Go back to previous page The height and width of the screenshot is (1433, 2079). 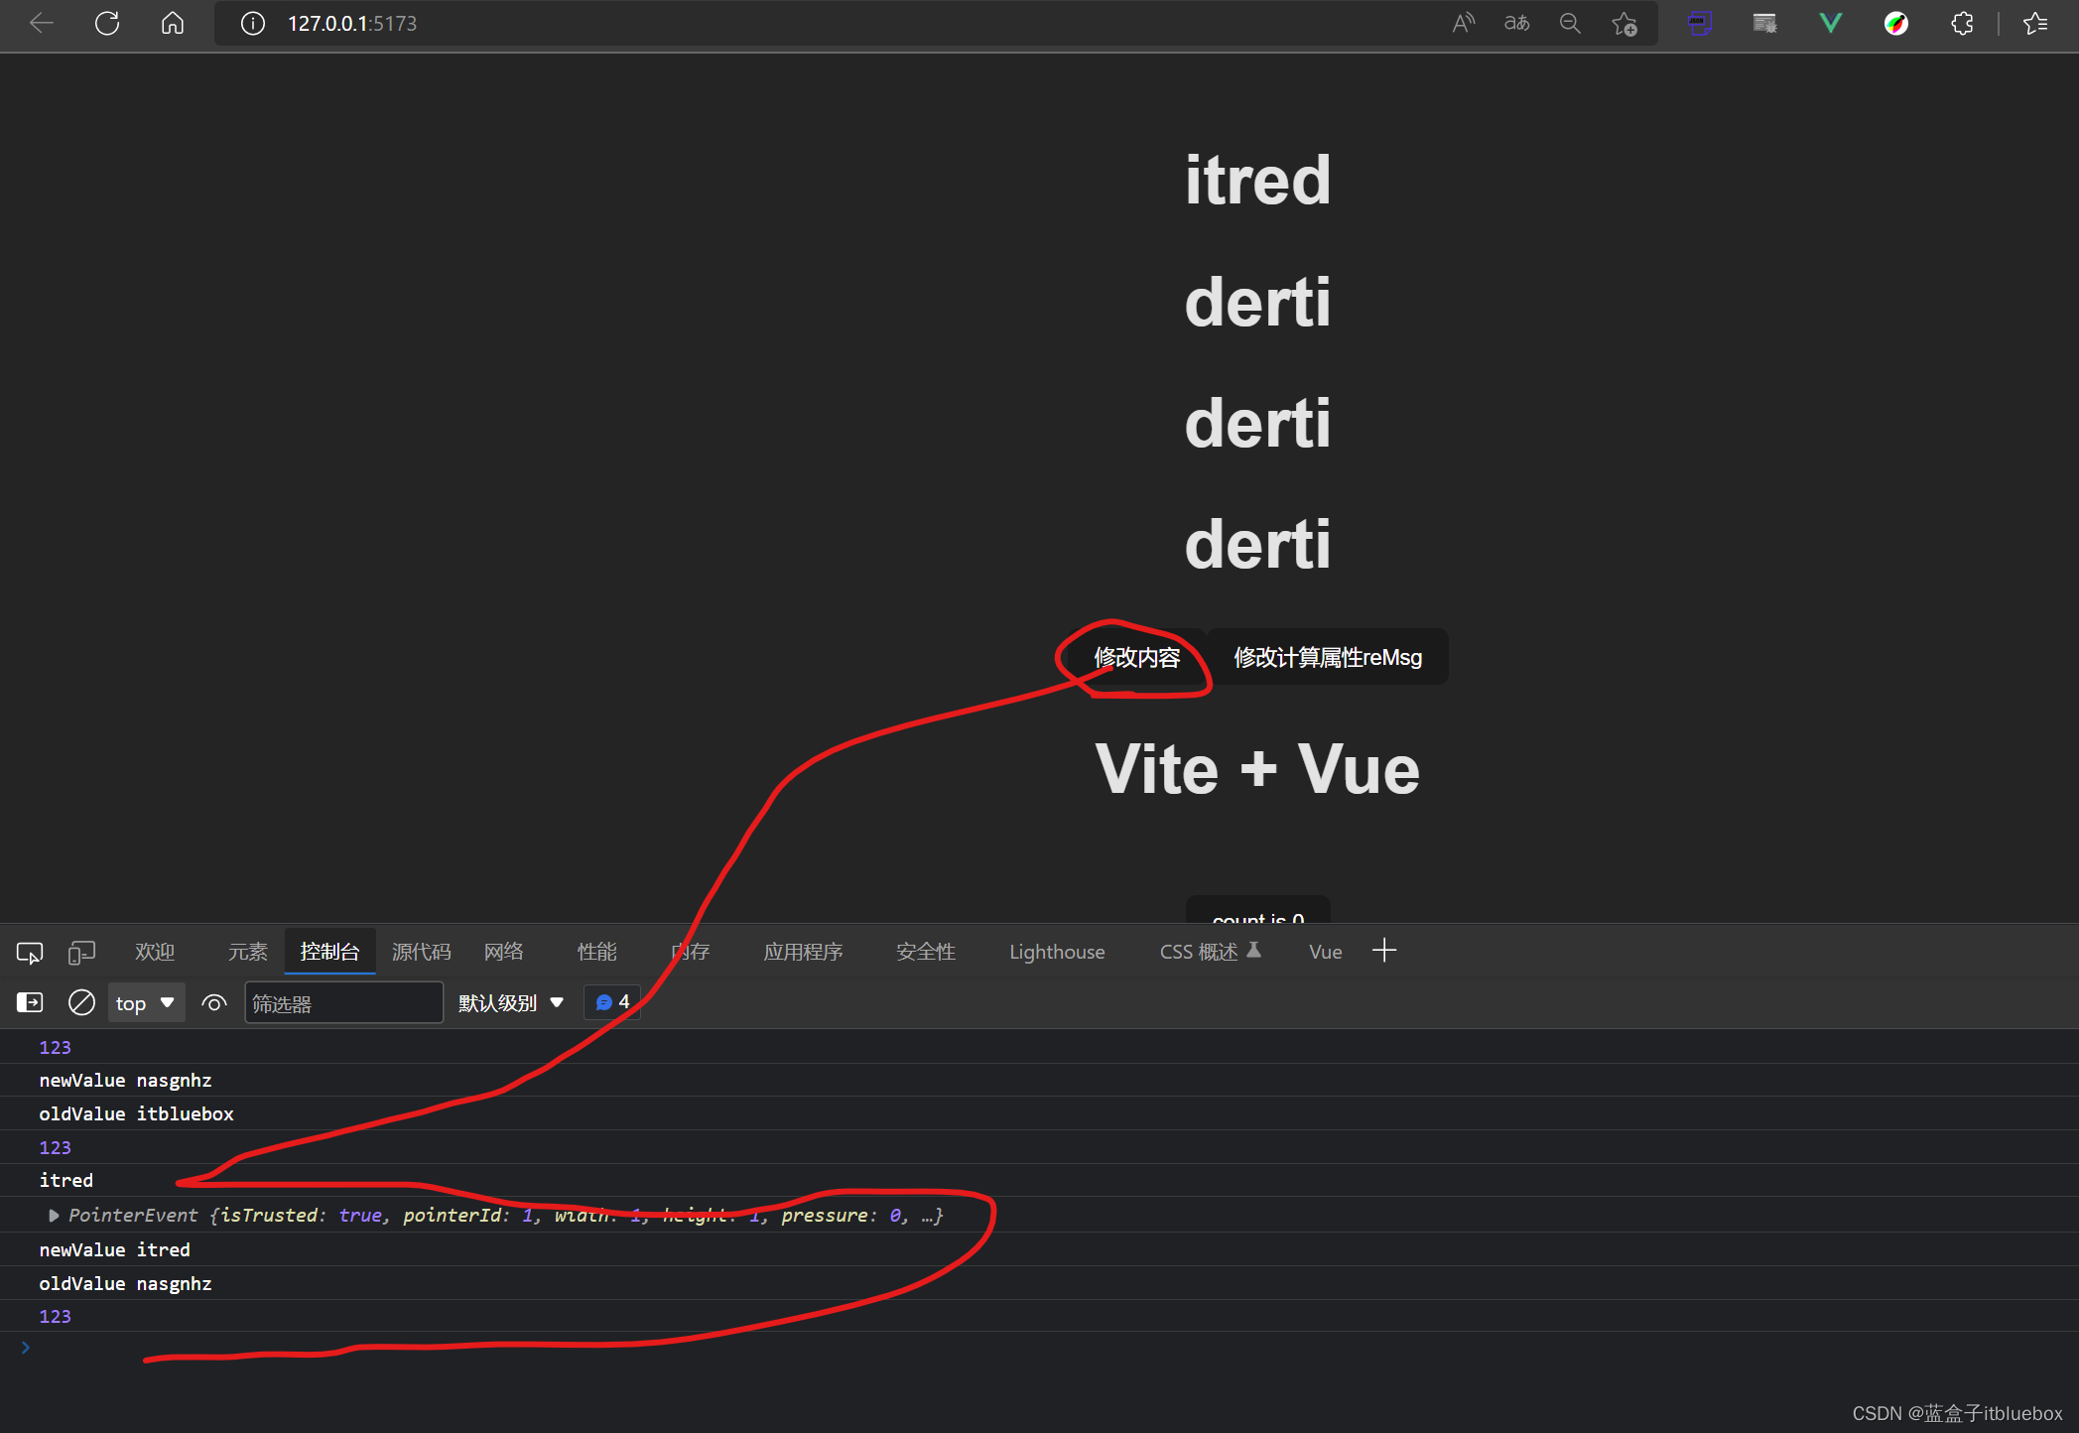click(42, 23)
